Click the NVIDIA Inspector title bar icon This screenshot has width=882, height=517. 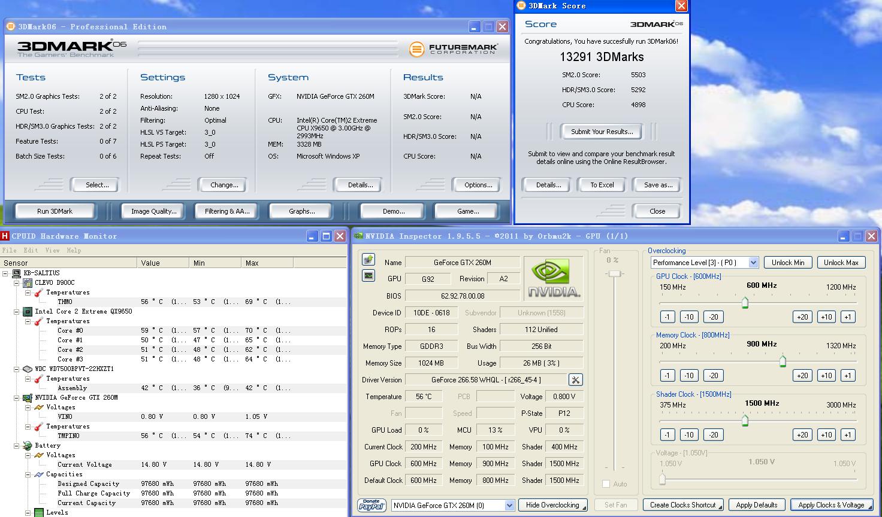click(x=358, y=236)
